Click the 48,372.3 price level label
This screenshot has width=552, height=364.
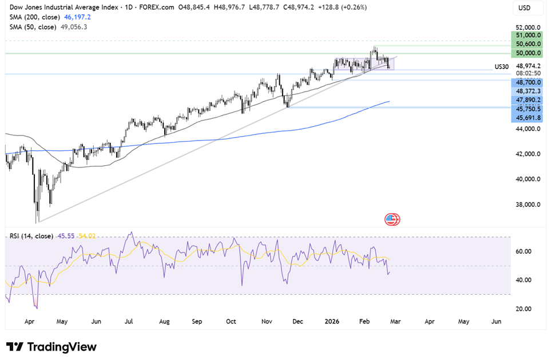[527, 91]
